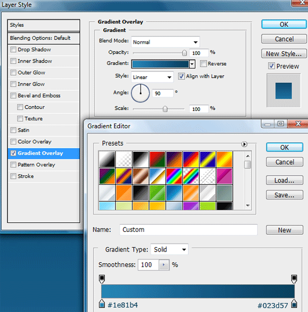Toggle the Preview checkbox
The width and height of the screenshot is (308, 312).
[272, 66]
